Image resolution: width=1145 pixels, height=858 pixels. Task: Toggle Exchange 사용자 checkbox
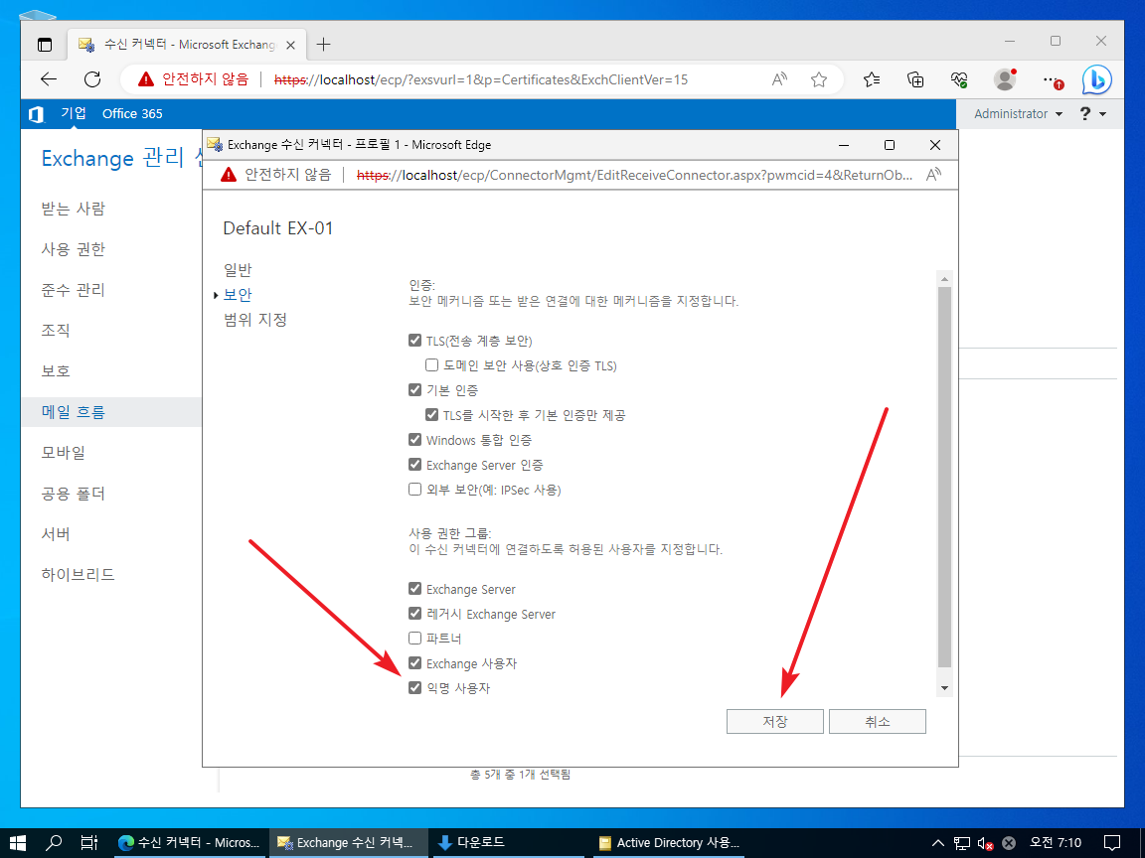[x=414, y=662]
